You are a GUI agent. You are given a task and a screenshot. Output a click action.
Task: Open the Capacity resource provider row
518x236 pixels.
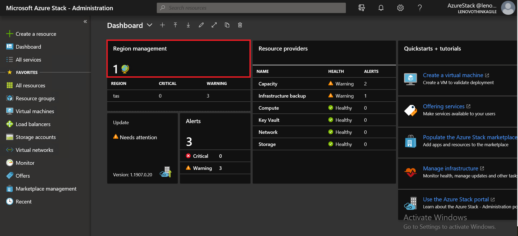324,84
